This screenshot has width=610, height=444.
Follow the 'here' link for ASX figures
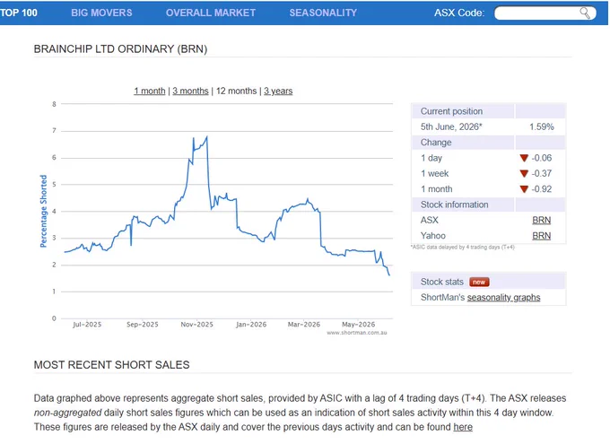click(463, 427)
